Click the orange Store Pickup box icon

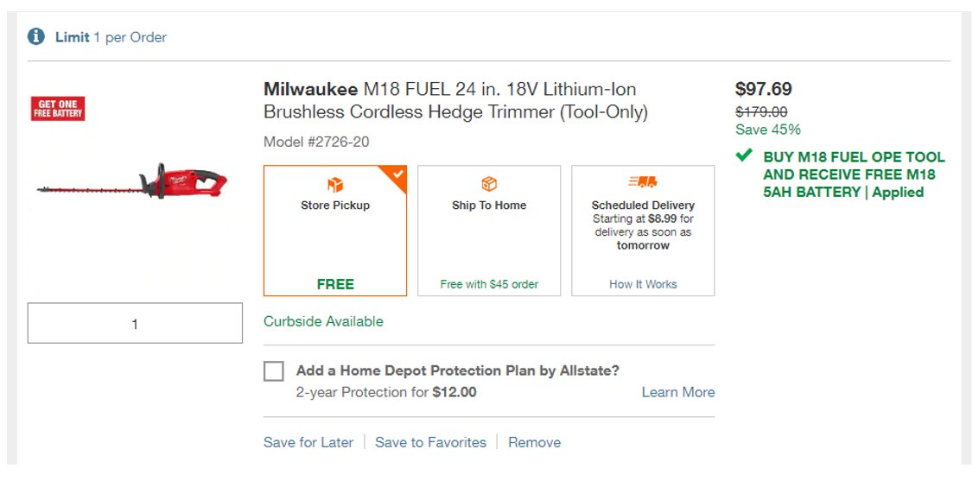point(335,185)
